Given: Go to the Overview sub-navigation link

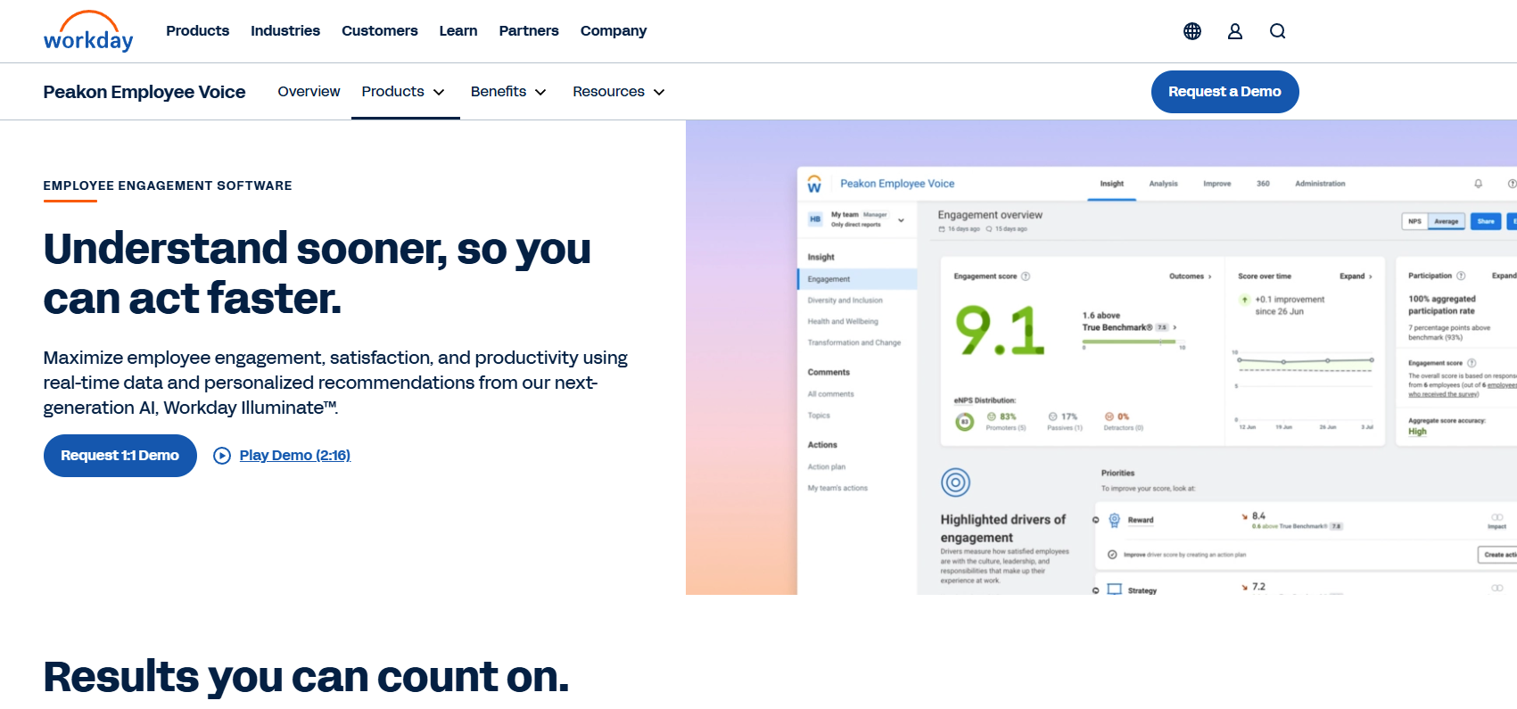Looking at the screenshot, I should point(309,92).
